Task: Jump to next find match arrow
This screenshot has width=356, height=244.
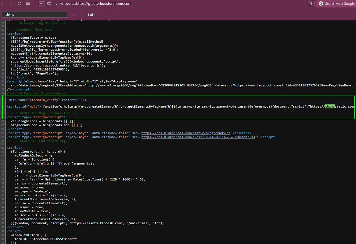Action: click(81, 14)
